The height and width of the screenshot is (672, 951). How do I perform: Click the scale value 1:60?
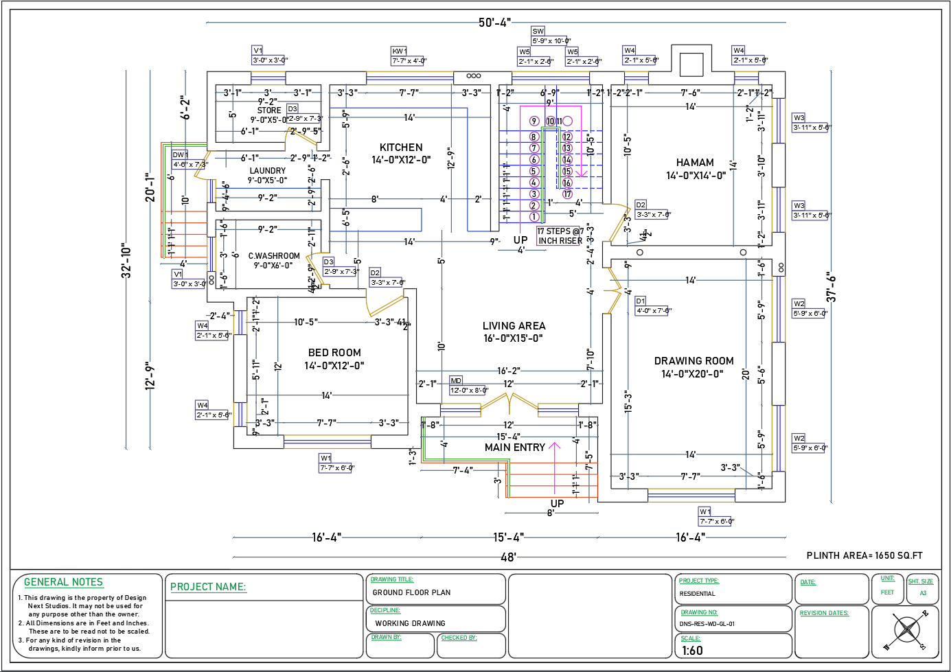(692, 651)
